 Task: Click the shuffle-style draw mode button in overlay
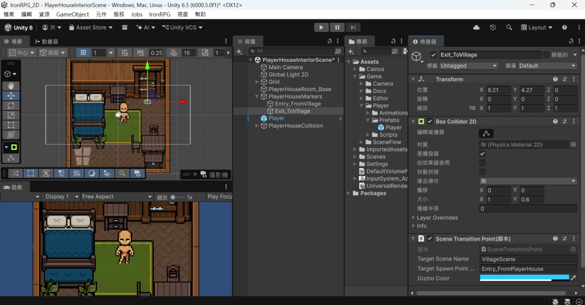15,173
